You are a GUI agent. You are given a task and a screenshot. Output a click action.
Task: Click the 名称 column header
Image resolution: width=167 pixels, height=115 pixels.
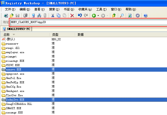[25, 35]
